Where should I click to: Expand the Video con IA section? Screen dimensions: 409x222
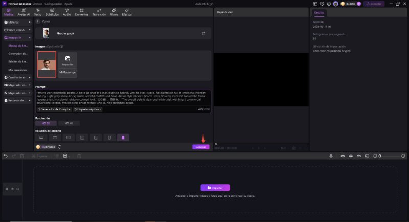(17, 30)
